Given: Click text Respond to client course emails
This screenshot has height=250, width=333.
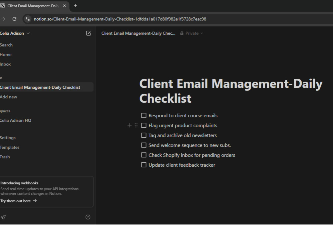Looking at the screenshot, I should click(183, 115).
